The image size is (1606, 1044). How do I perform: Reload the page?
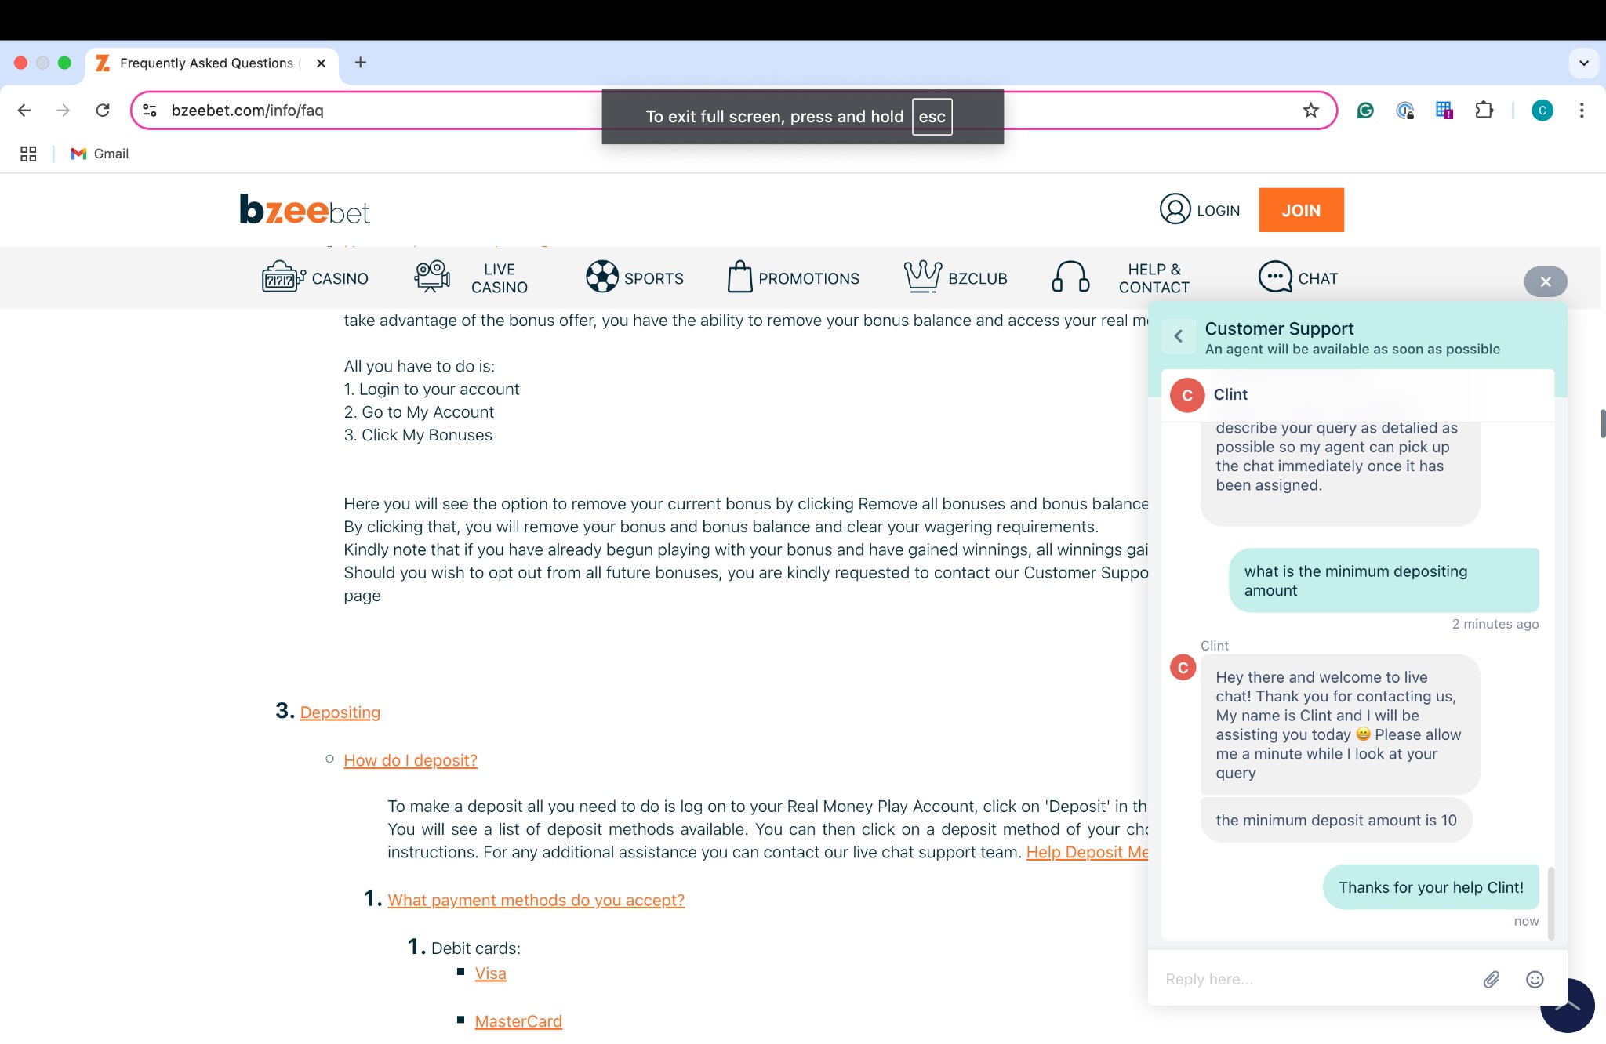click(x=103, y=111)
